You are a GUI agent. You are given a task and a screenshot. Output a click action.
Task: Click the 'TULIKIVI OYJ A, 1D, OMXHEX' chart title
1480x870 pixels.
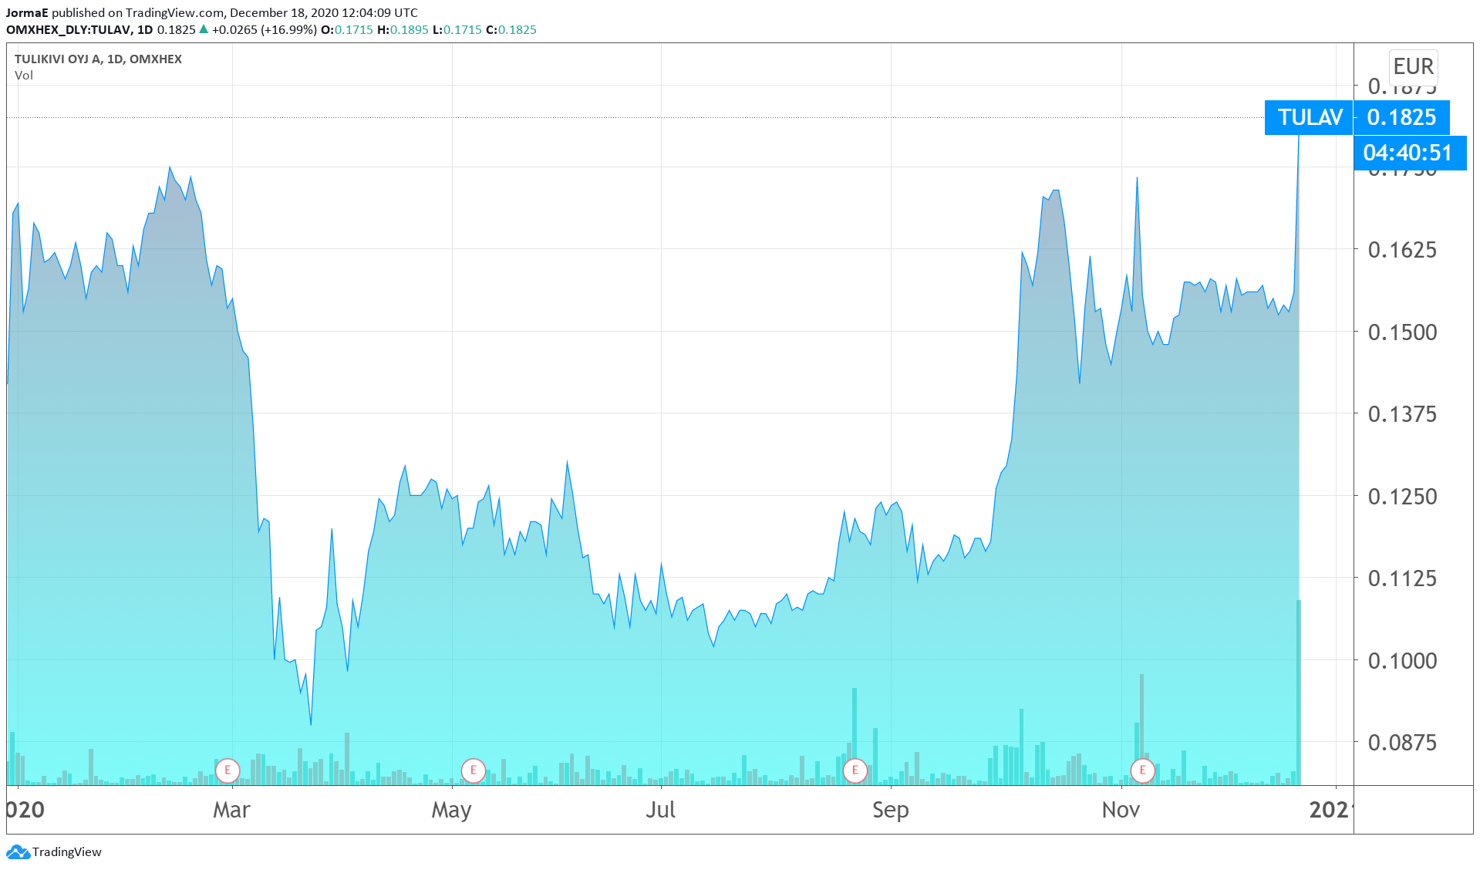[x=98, y=59]
